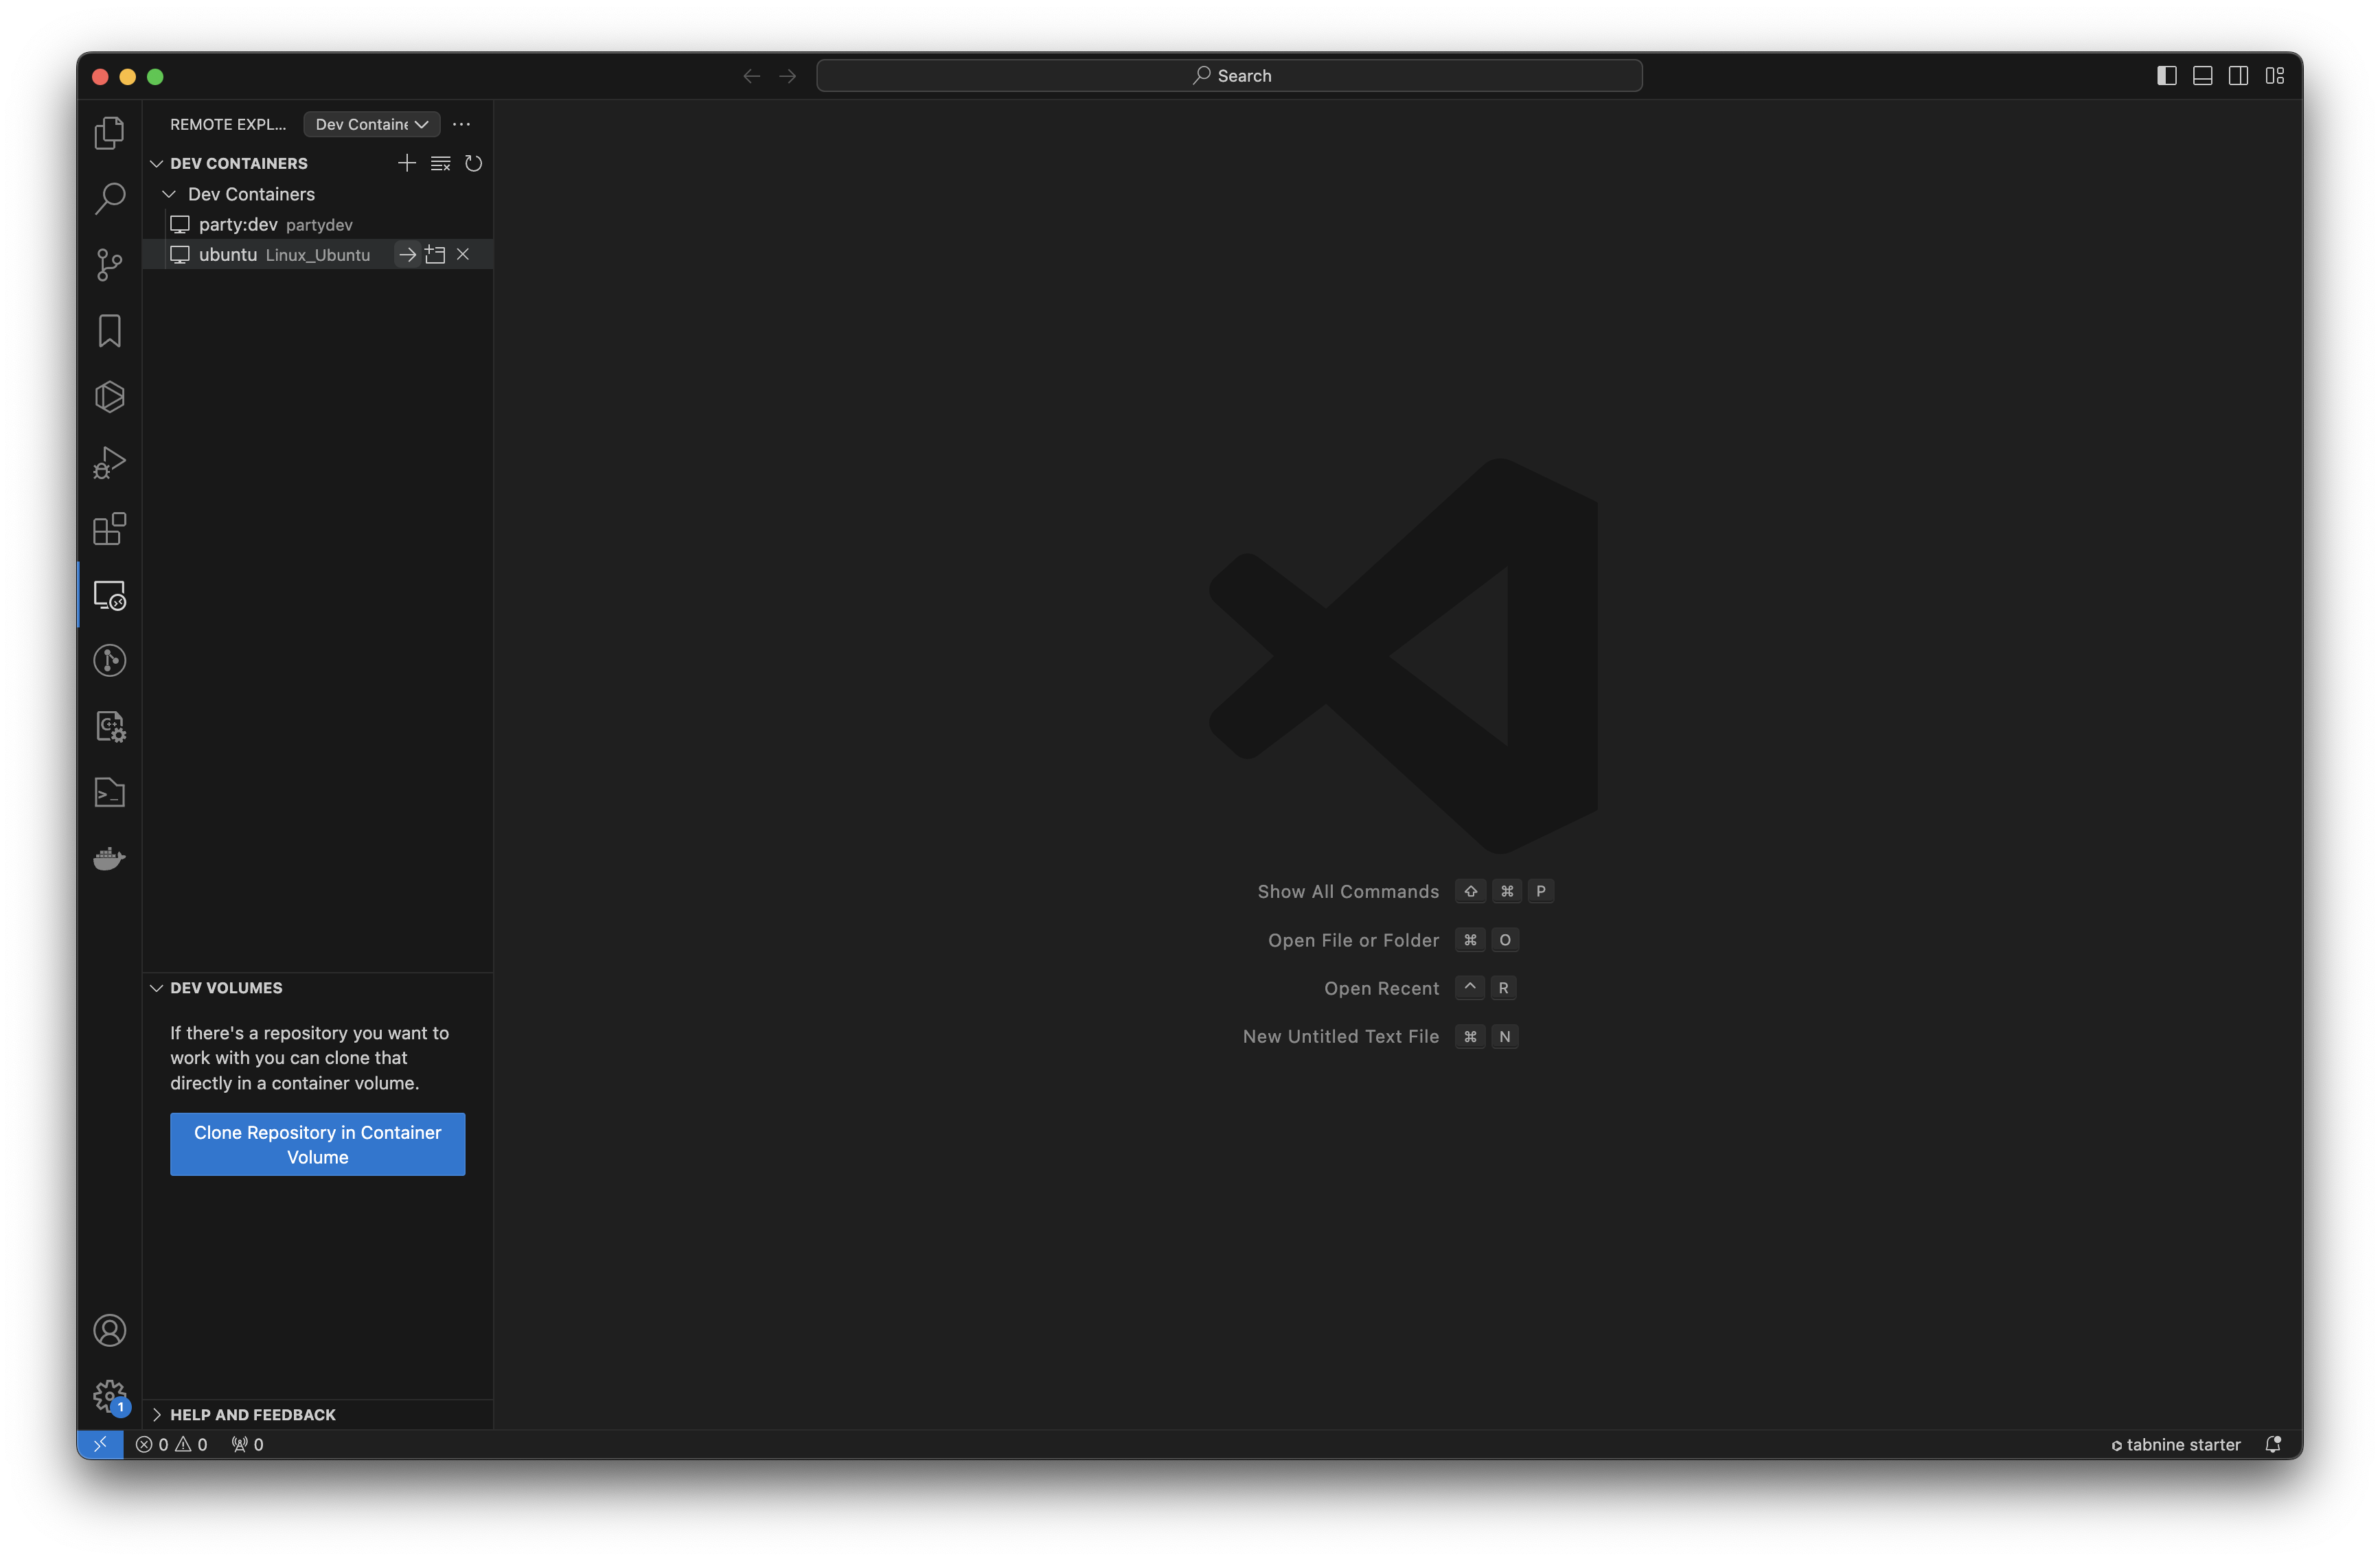This screenshot has height=1561, width=2380.
Task: Open the hexagon play icon view
Action: point(109,397)
